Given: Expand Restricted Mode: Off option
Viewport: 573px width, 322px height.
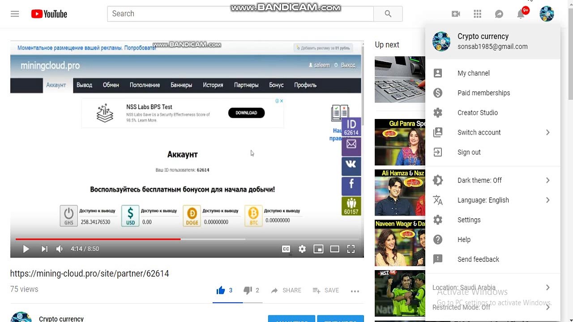Looking at the screenshot, I should (493, 307).
